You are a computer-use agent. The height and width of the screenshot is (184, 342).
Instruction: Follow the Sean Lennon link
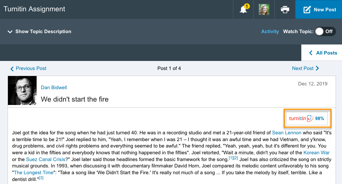pos(287,132)
